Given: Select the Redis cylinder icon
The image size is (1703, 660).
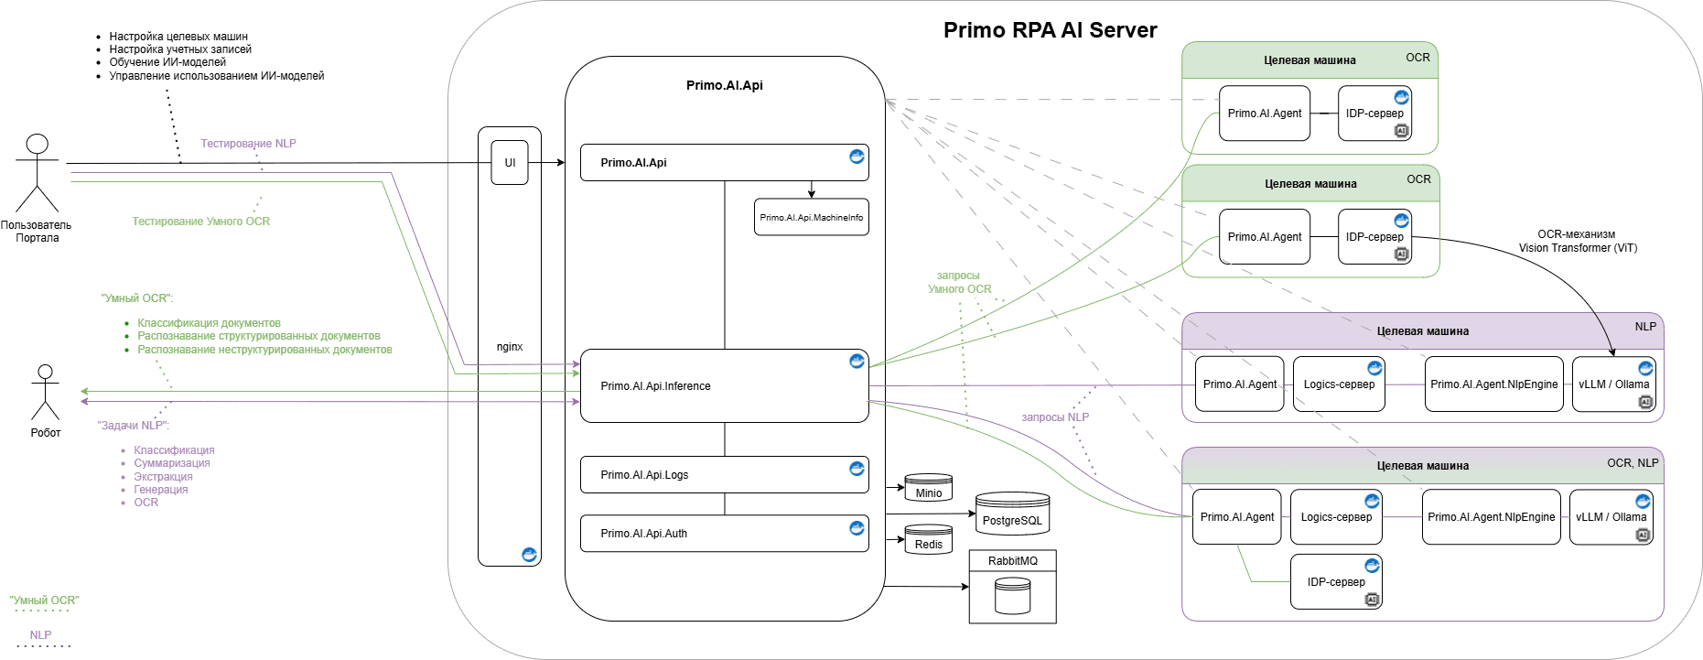Looking at the screenshot, I should (x=928, y=539).
